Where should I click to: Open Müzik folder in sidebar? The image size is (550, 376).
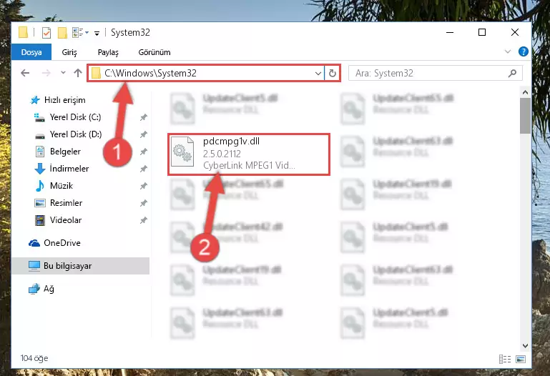coord(54,186)
